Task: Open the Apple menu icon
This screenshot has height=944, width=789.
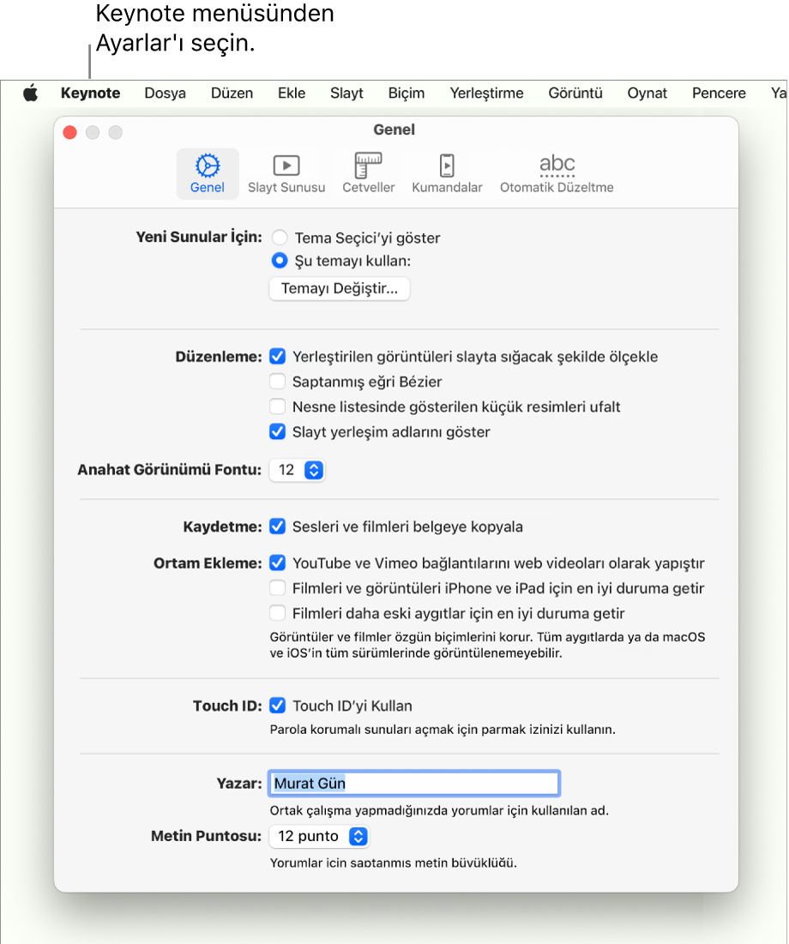Action: [x=31, y=93]
